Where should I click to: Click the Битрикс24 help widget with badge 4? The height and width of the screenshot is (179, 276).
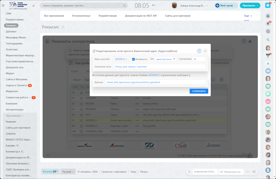pos(268,5)
